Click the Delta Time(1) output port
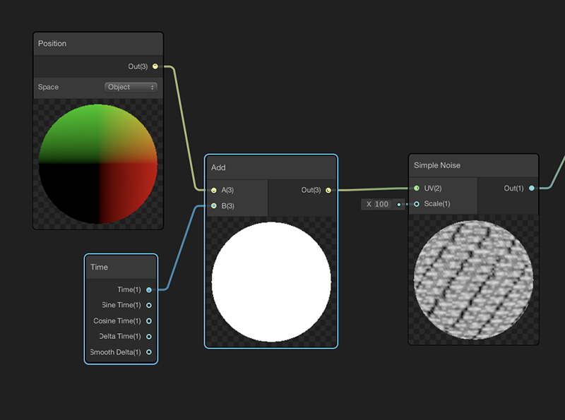 point(148,336)
